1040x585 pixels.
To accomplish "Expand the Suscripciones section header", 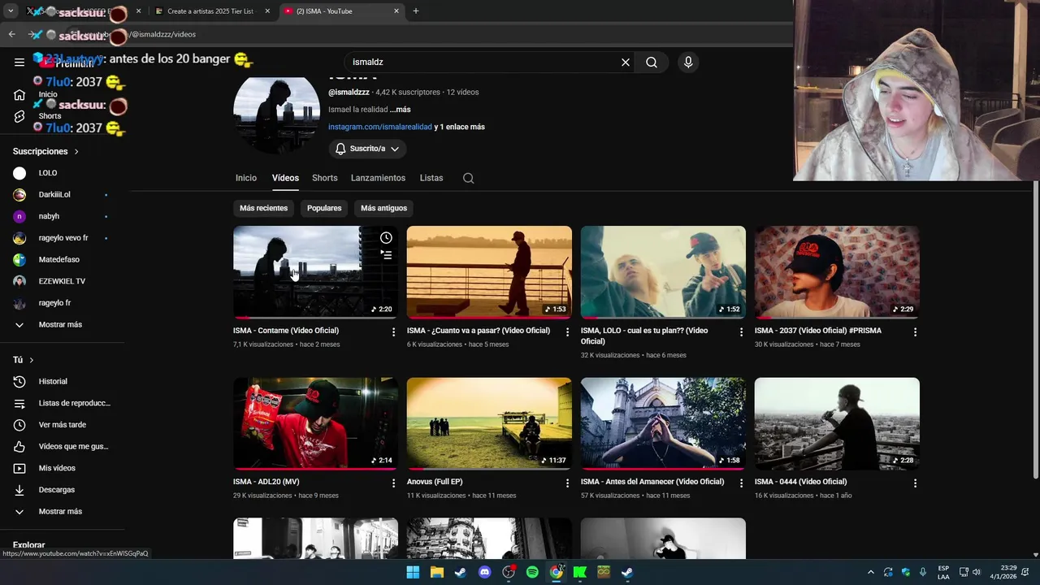I will pos(45,151).
